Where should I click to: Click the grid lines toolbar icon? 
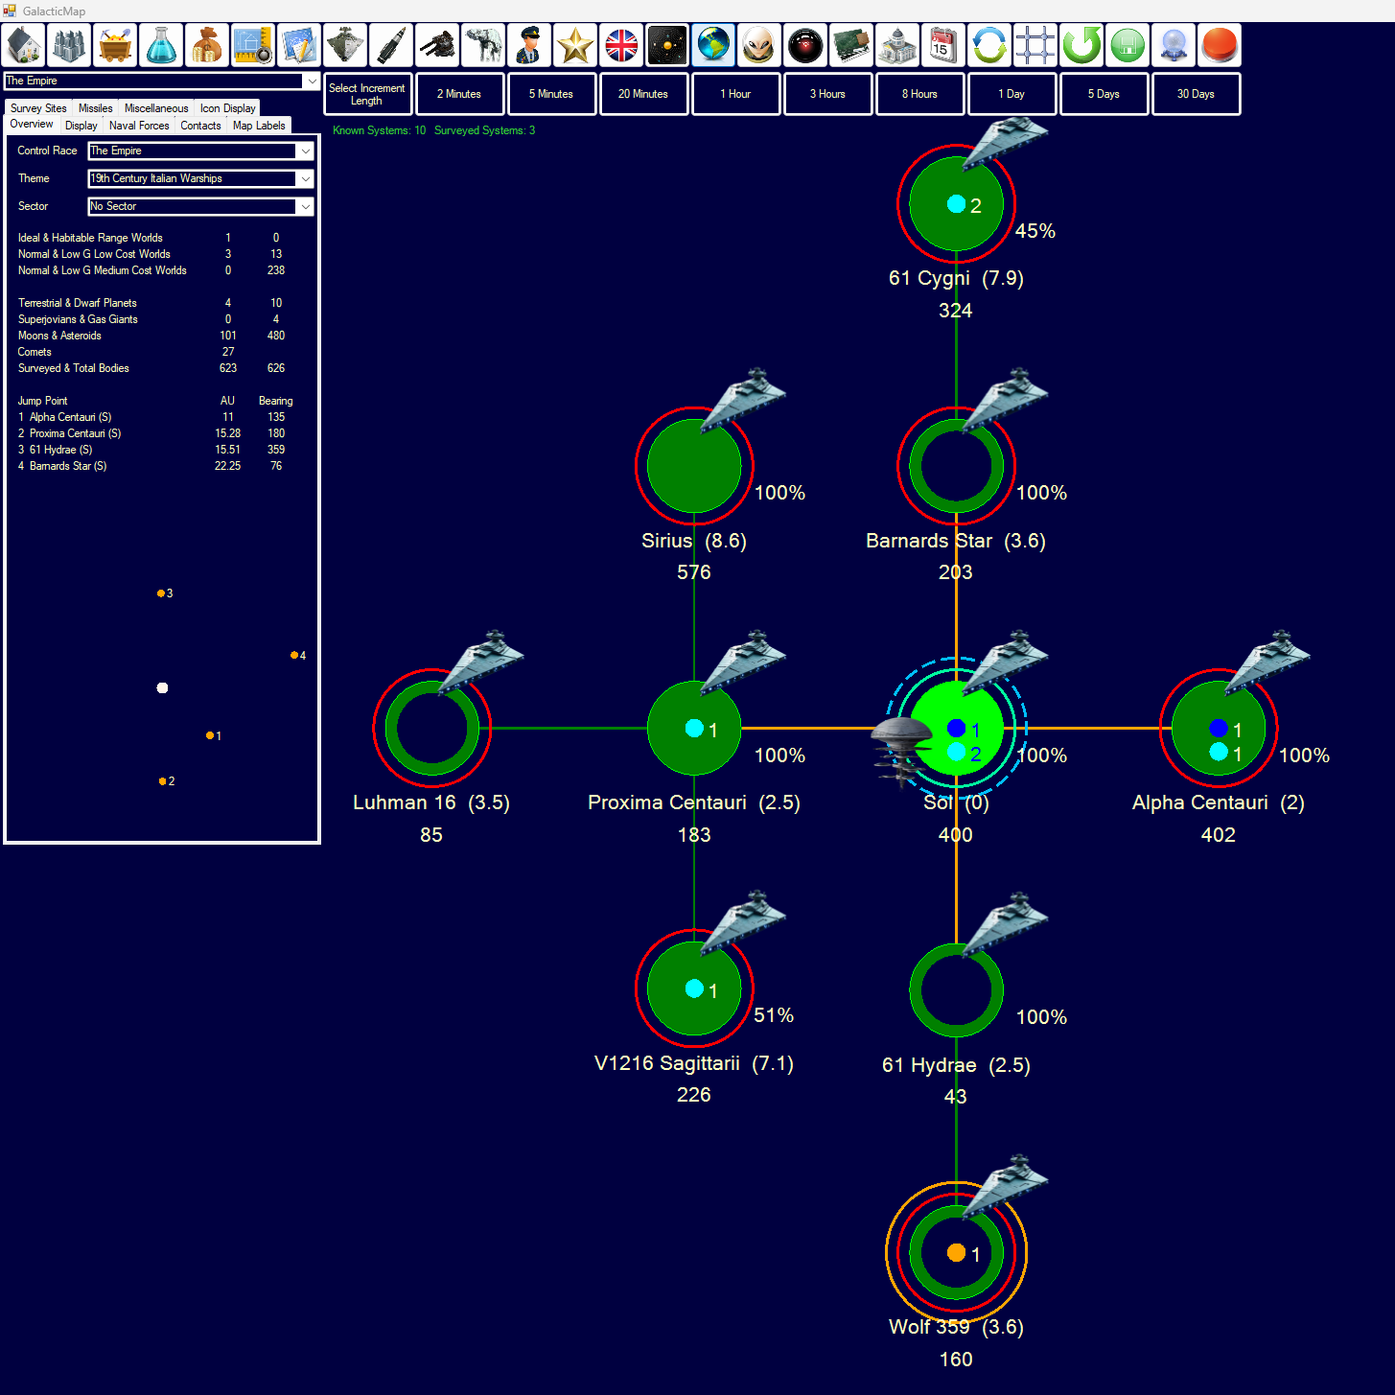click(1035, 45)
